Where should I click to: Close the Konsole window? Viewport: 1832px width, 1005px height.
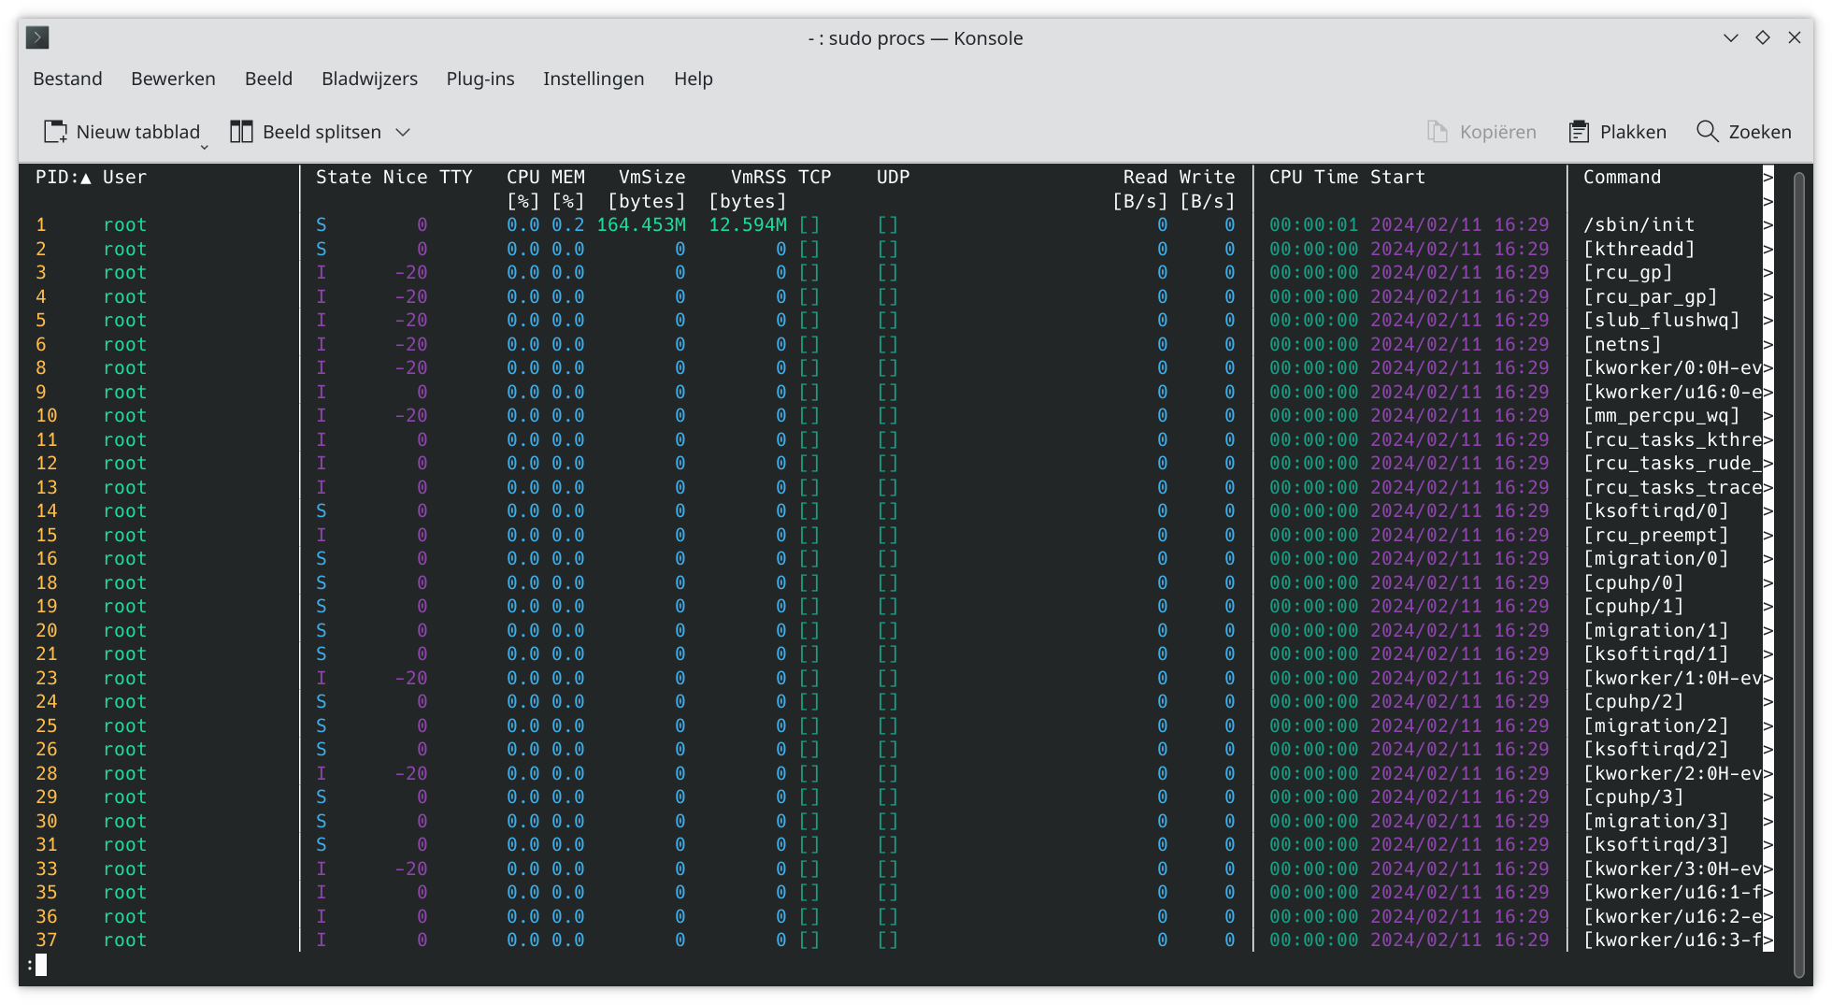(x=1795, y=37)
